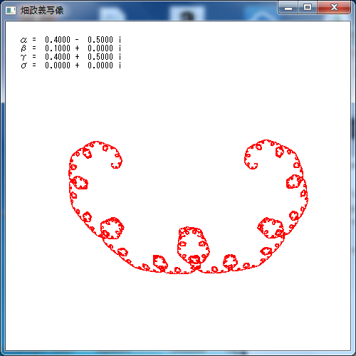Viewport: 356px width, 356px height.
Task: Close the 畑政義写像 window
Action: (x=334, y=8)
